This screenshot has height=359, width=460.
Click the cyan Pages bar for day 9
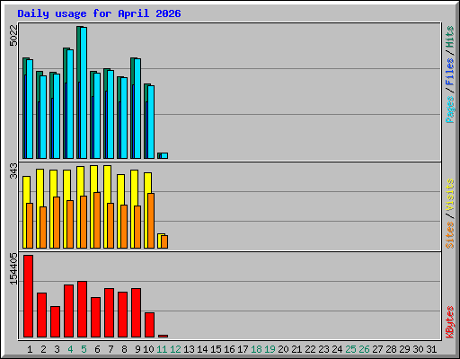coord(137,109)
